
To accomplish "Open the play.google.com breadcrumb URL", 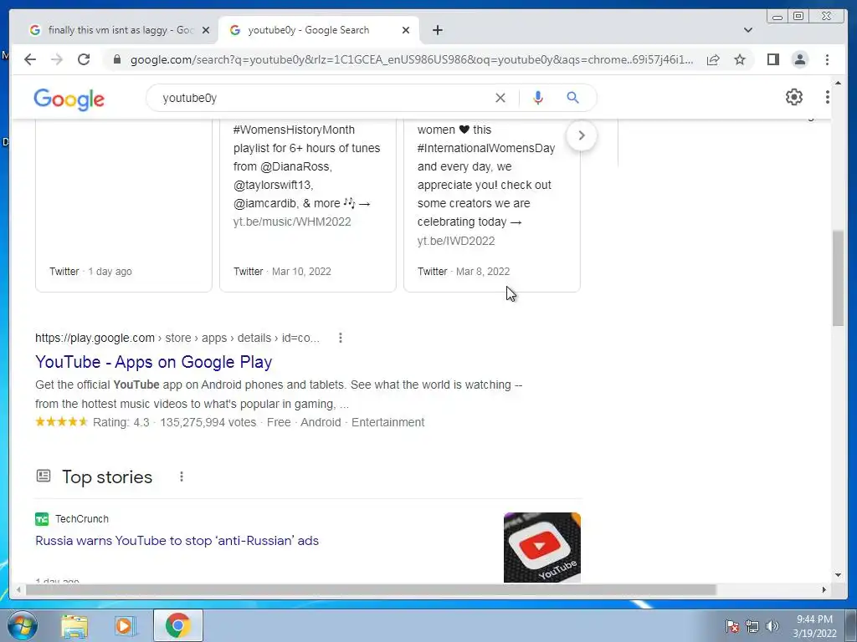I will click(177, 338).
